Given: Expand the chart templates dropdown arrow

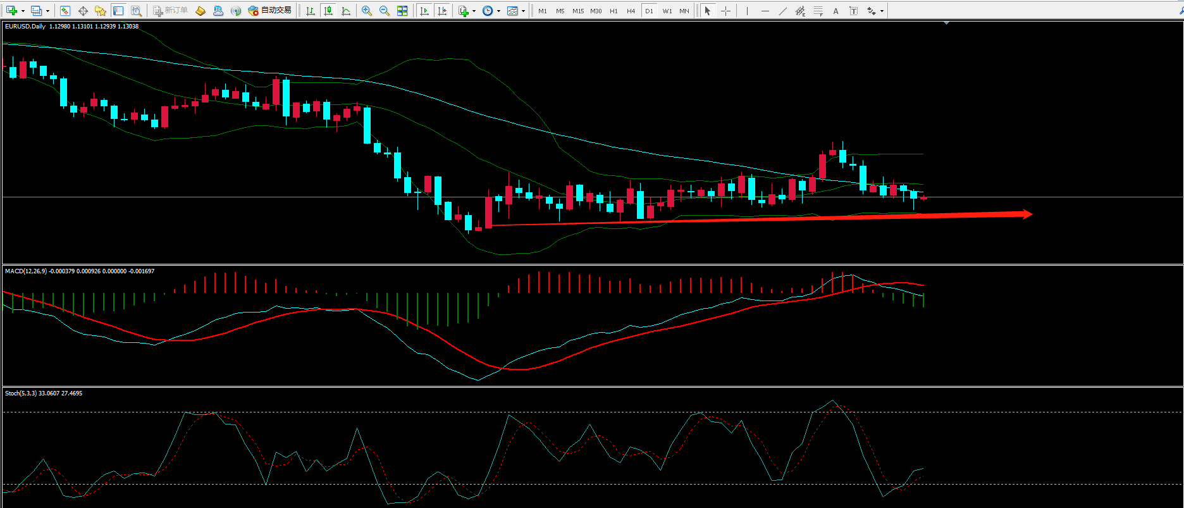Looking at the screenshot, I should pyautogui.click(x=523, y=11).
